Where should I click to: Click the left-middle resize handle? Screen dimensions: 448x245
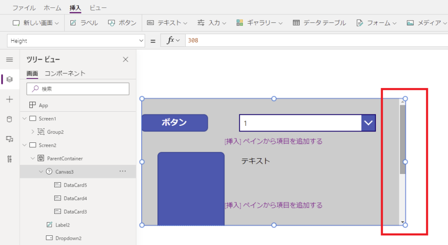pos(142,162)
